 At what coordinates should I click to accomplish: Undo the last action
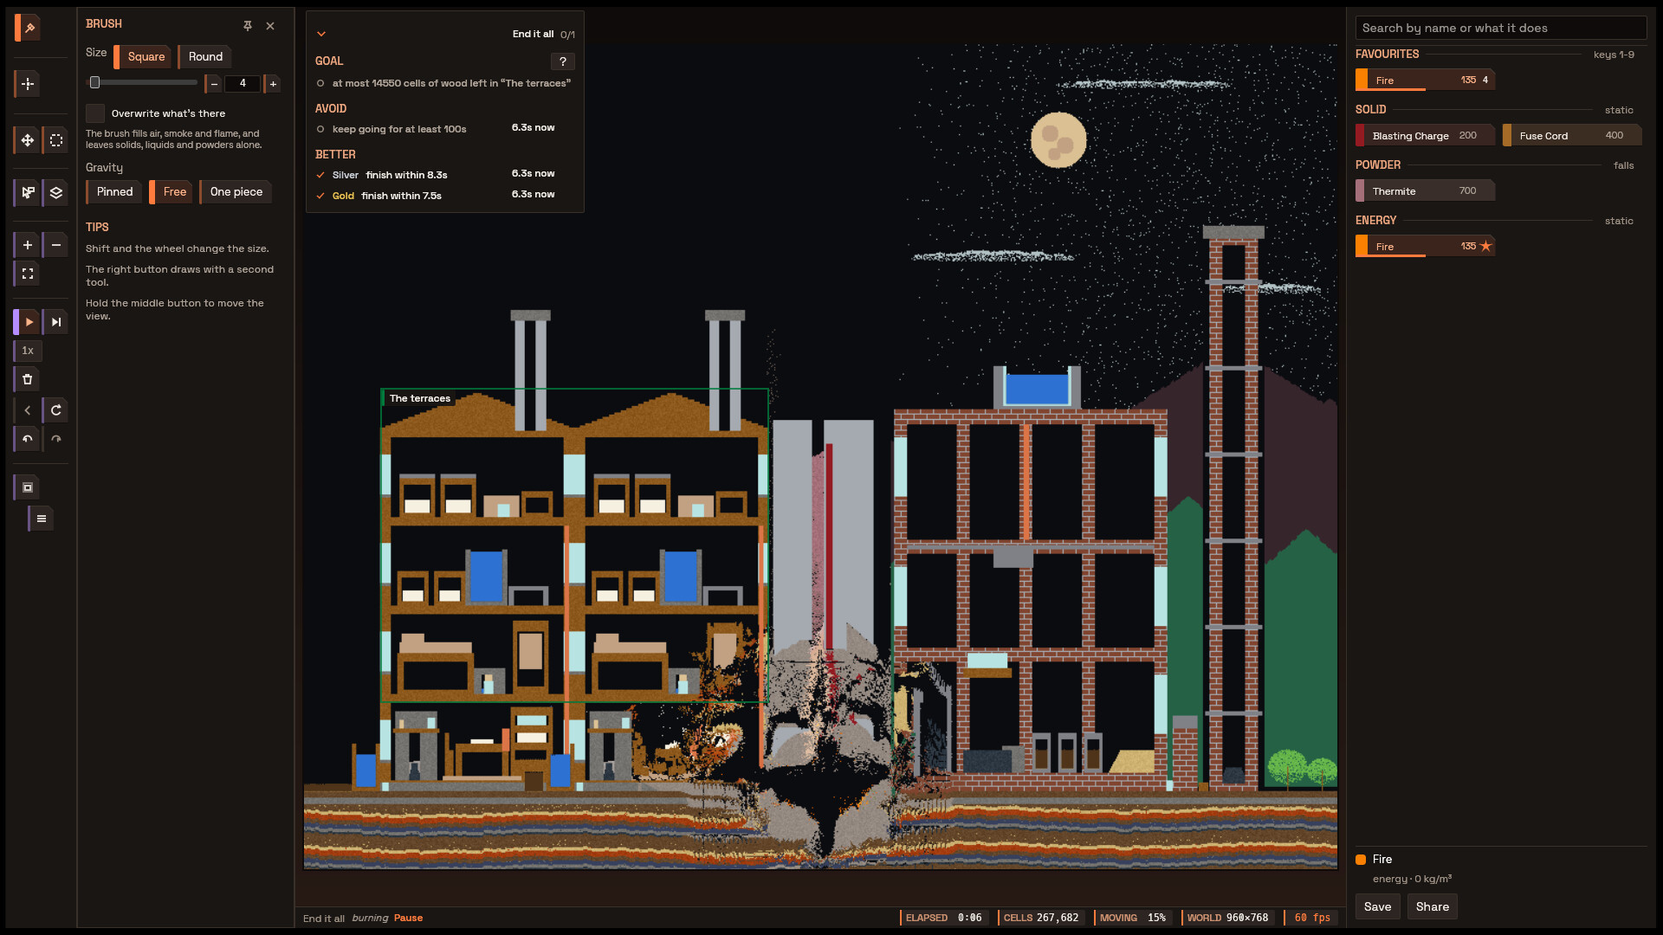pyautogui.click(x=28, y=439)
